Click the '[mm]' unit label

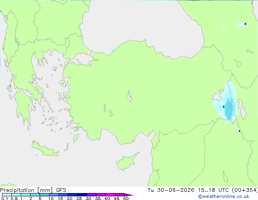tap(45, 190)
